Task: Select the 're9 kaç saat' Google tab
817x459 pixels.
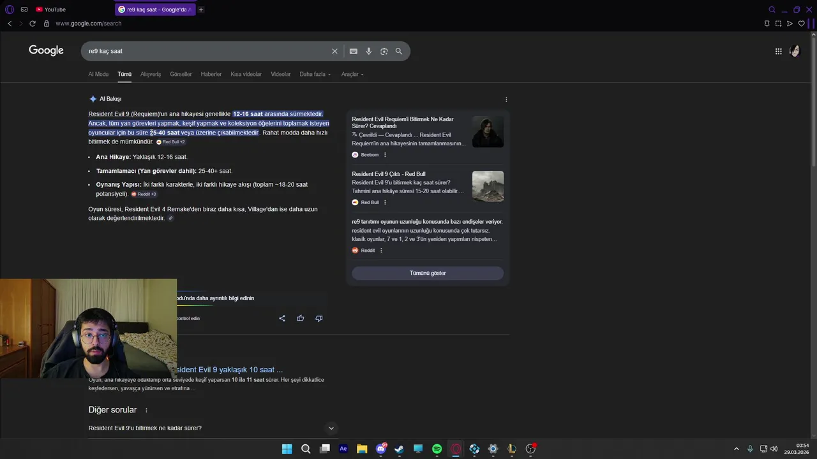Action: 155,10
